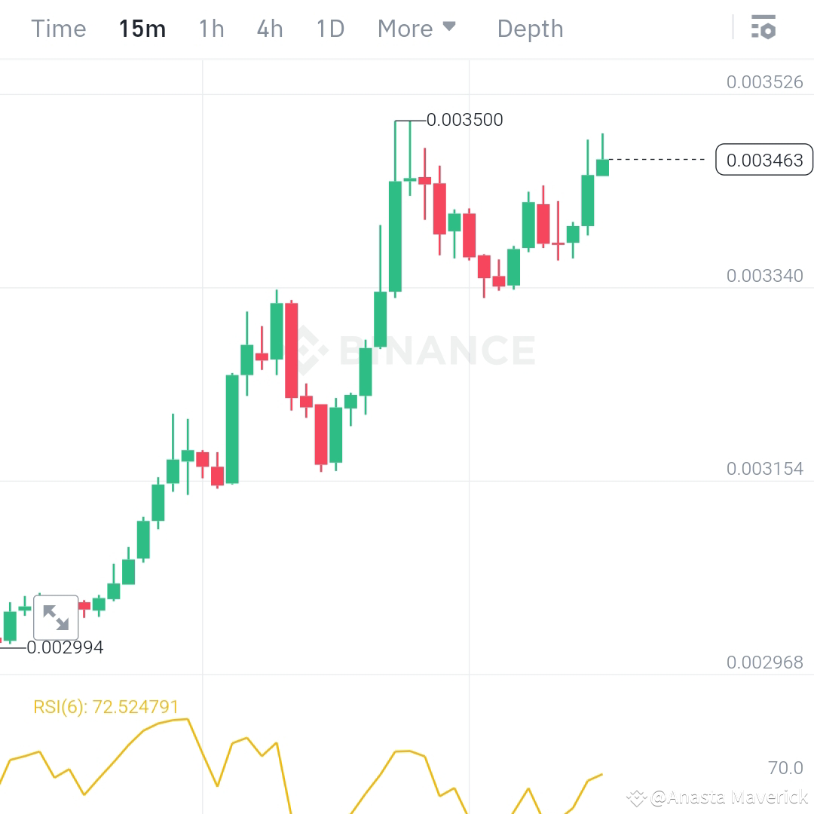The width and height of the screenshot is (814, 814).
Task: Open the Depth view
Action: (x=530, y=28)
